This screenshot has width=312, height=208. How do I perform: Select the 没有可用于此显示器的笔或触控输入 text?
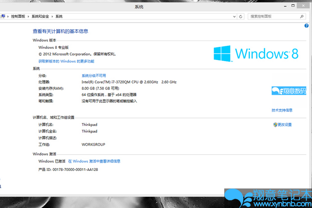[x=109, y=101]
